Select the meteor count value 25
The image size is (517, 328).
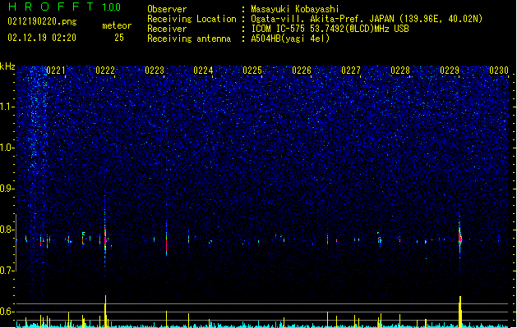click(x=119, y=38)
